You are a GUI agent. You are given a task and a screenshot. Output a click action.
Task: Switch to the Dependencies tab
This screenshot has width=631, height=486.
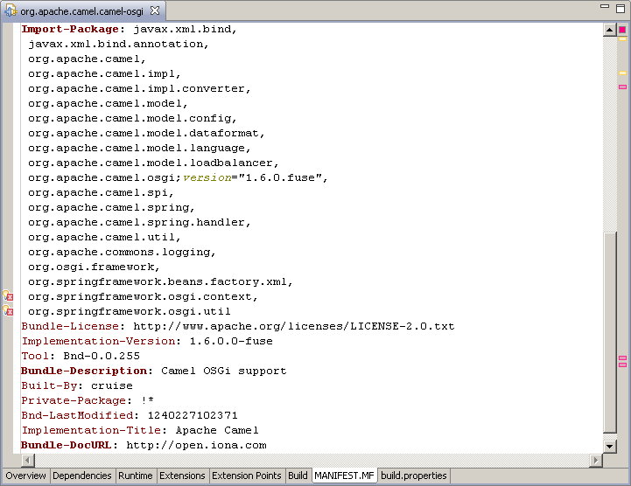[x=82, y=476]
